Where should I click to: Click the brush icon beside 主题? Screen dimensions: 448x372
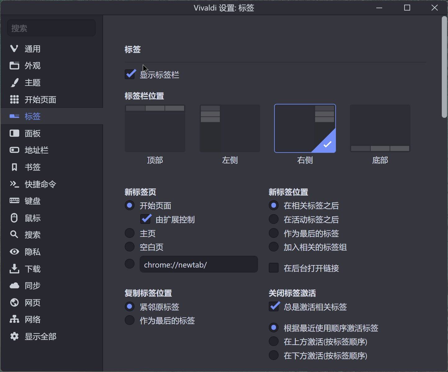[14, 82]
